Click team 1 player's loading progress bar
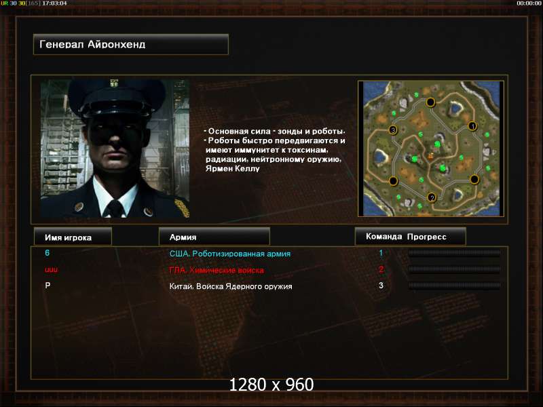The image size is (543, 407). point(454,253)
